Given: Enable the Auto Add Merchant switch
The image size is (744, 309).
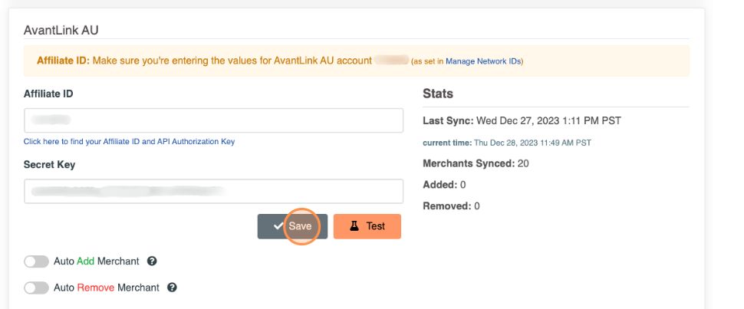Looking at the screenshot, I should (36, 261).
